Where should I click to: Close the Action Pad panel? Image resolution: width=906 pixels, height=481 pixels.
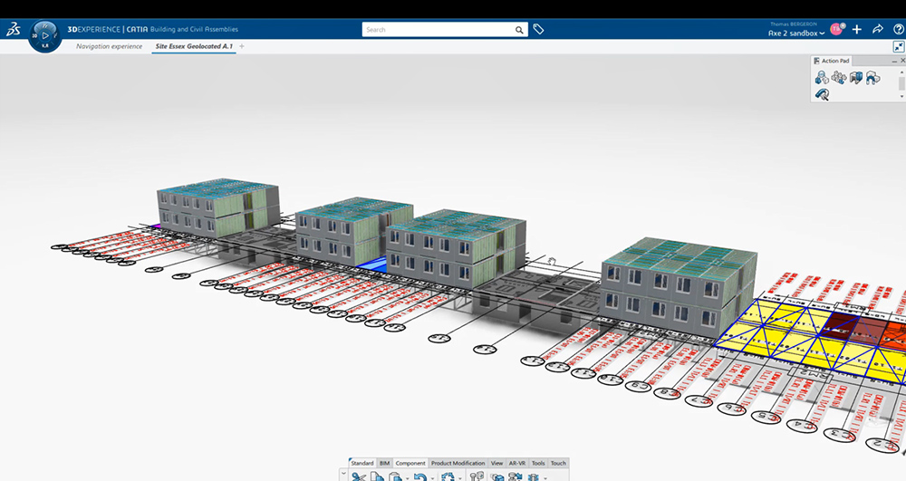(x=902, y=60)
